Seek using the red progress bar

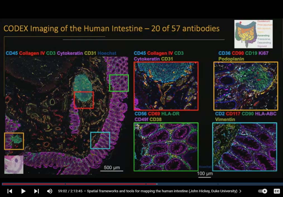tap(80, 184)
